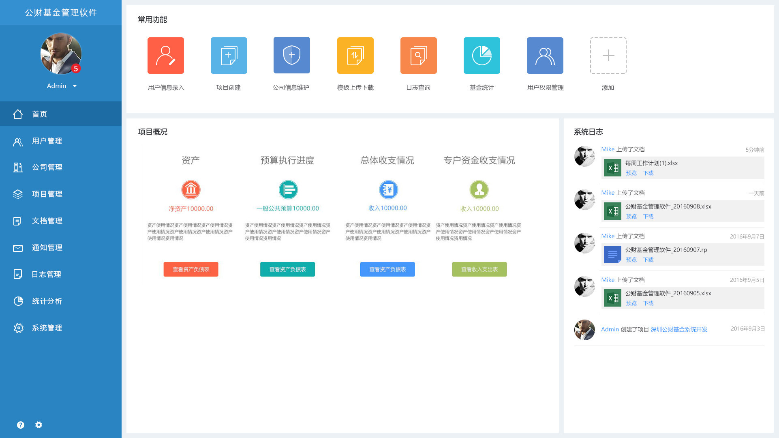Click the help question mark icon
This screenshot has width=779, height=438.
[x=21, y=425]
